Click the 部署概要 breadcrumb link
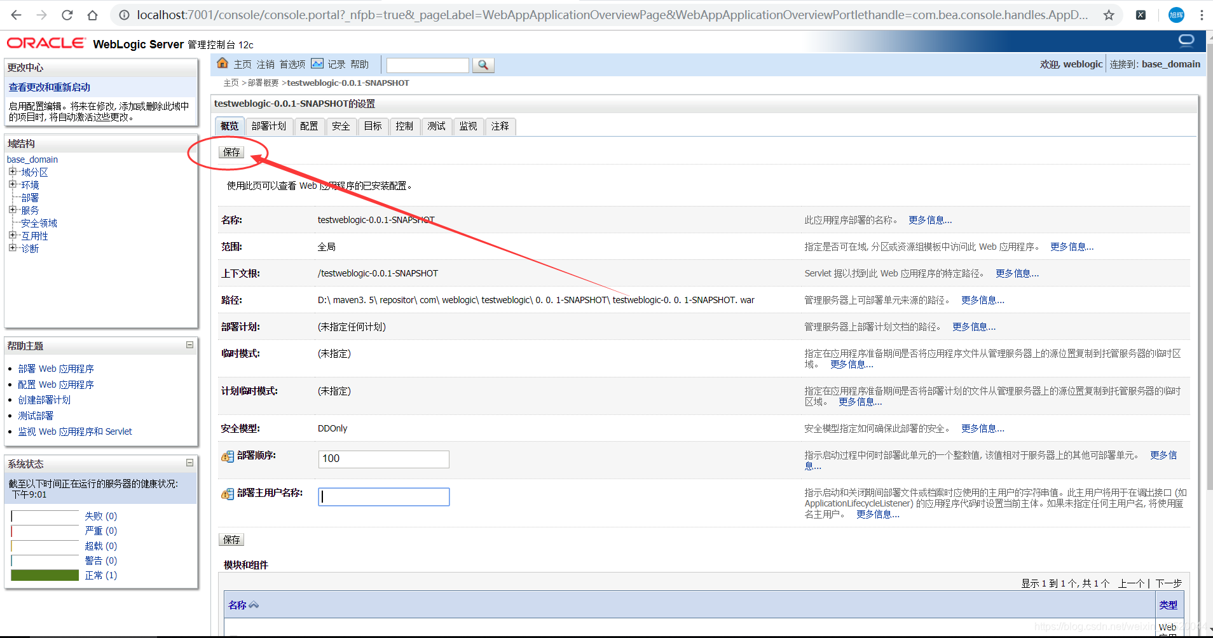Viewport: 1213px width, 638px height. (263, 83)
